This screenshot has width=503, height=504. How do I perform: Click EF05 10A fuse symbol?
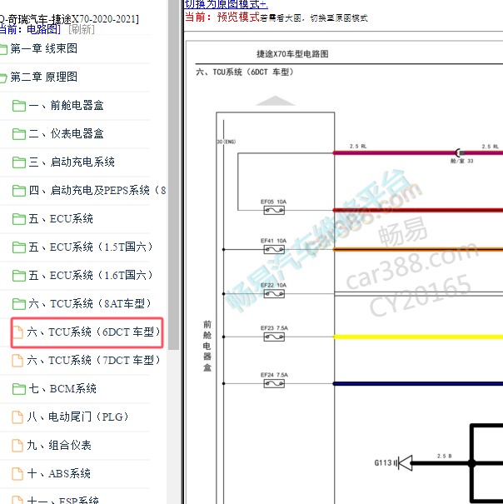(x=274, y=211)
